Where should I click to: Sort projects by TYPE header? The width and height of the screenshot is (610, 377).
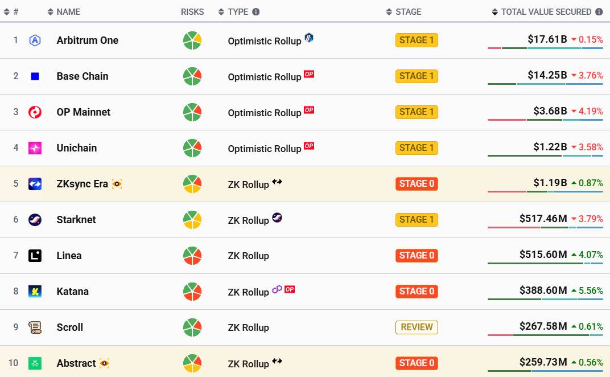(233, 12)
